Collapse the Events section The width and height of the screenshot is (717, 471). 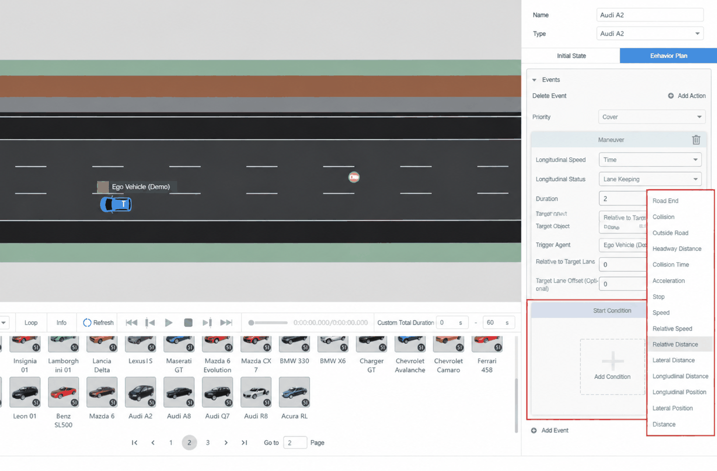534,80
